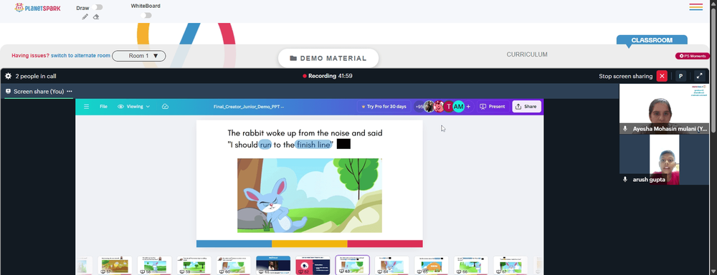The height and width of the screenshot is (275, 717).
Task: Click the Canva Present button
Action: (493, 107)
